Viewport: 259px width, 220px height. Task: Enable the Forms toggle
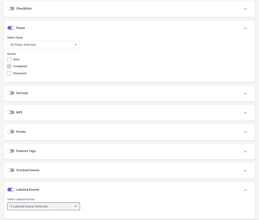click(10, 131)
